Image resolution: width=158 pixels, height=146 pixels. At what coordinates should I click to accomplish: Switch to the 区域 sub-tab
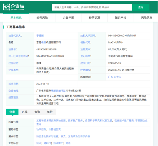25,112
